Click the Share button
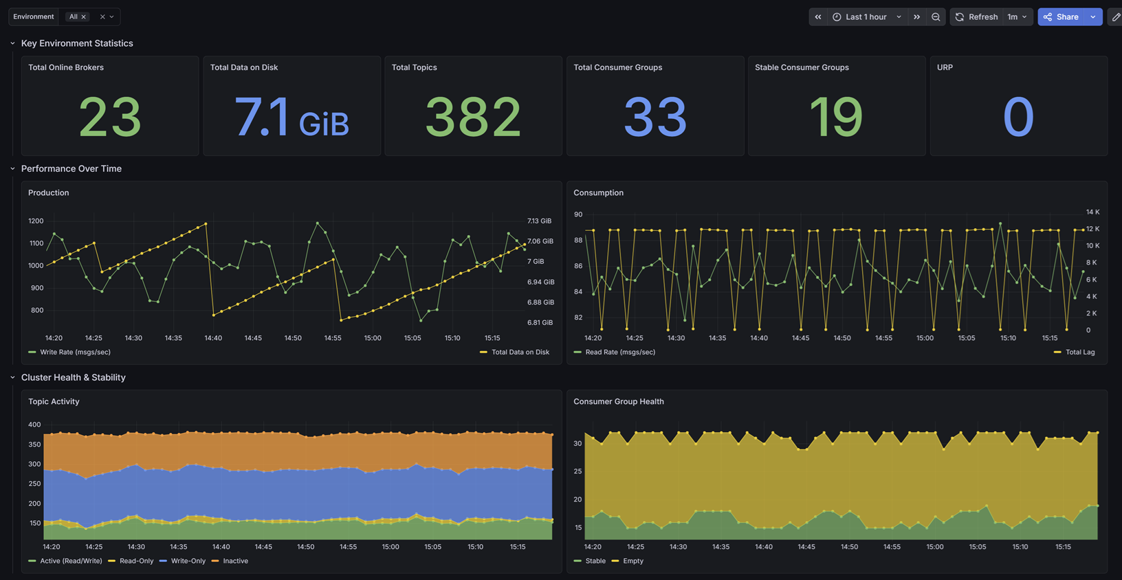This screenshot has height=580, width=1122. tap(1061, 16)
